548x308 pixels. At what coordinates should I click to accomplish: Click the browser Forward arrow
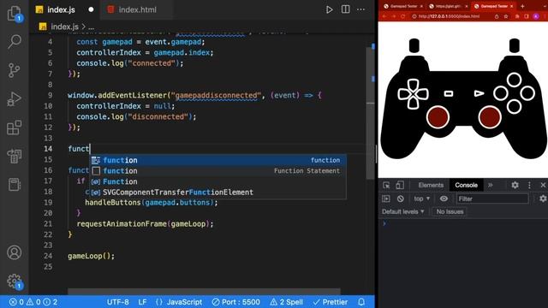pos(394,16)
